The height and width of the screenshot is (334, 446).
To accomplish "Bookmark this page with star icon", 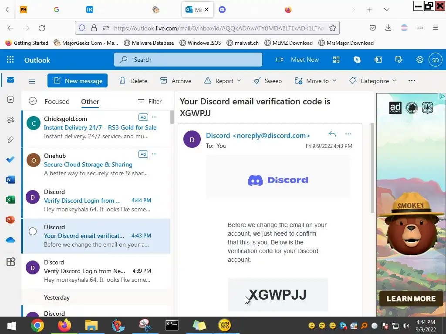I will tap(332, 28).
